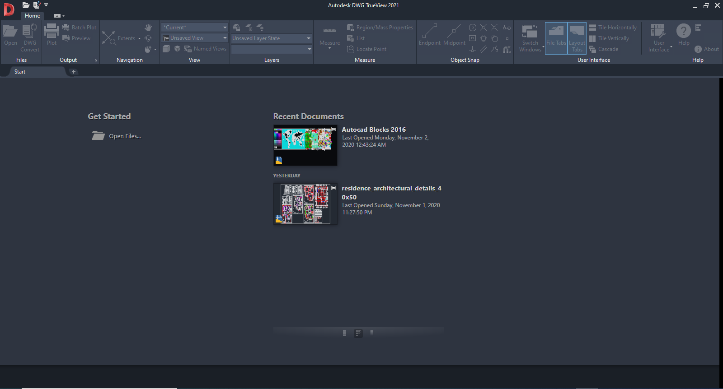This screenshot has width=723, height=389.
Task: Click the Zoom Extents icon
Action: pyautogui.click(x=109, y=38)
